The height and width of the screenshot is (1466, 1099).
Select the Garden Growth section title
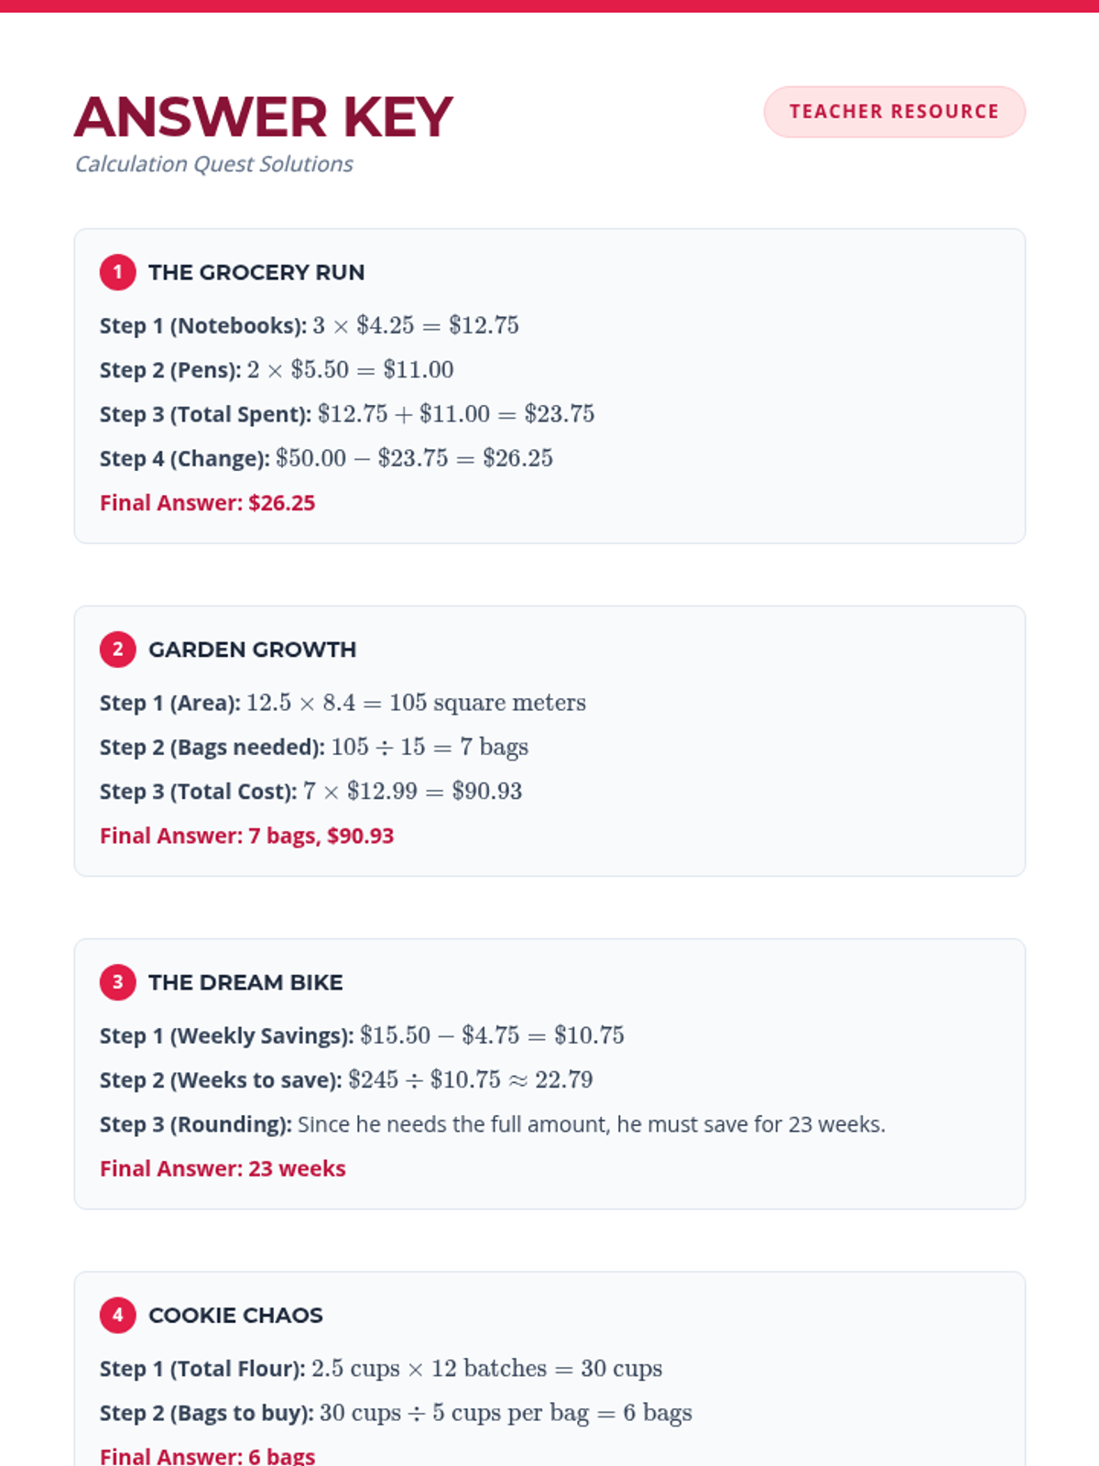point(252,650)
